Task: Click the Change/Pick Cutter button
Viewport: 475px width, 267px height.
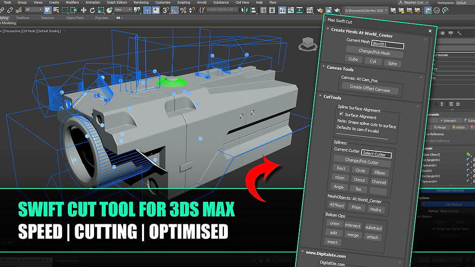Action: click(x=362, y=161)
